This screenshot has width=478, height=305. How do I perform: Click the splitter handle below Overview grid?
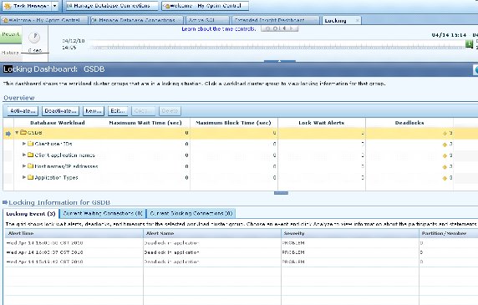(281, 193)
